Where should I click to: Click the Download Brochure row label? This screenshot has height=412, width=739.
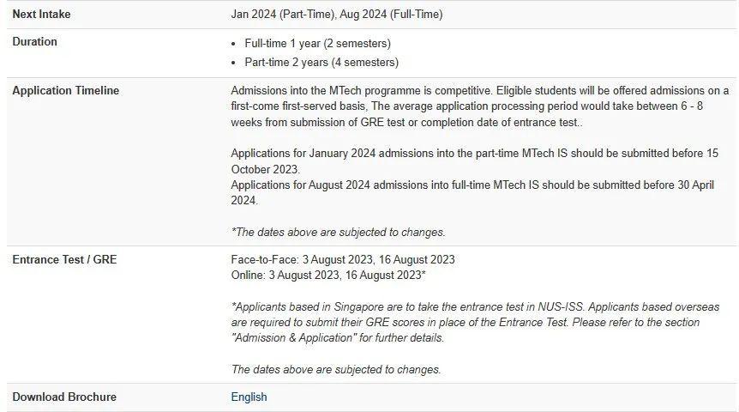64,397
